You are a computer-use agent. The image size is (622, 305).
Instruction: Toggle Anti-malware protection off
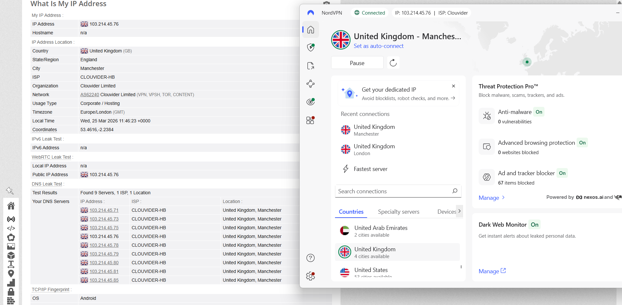539,112
